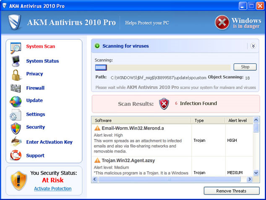This screenshot has width=266, height=200.
Task: Click the list's vertical scroll down arrow
Action: tap(256, 173)
